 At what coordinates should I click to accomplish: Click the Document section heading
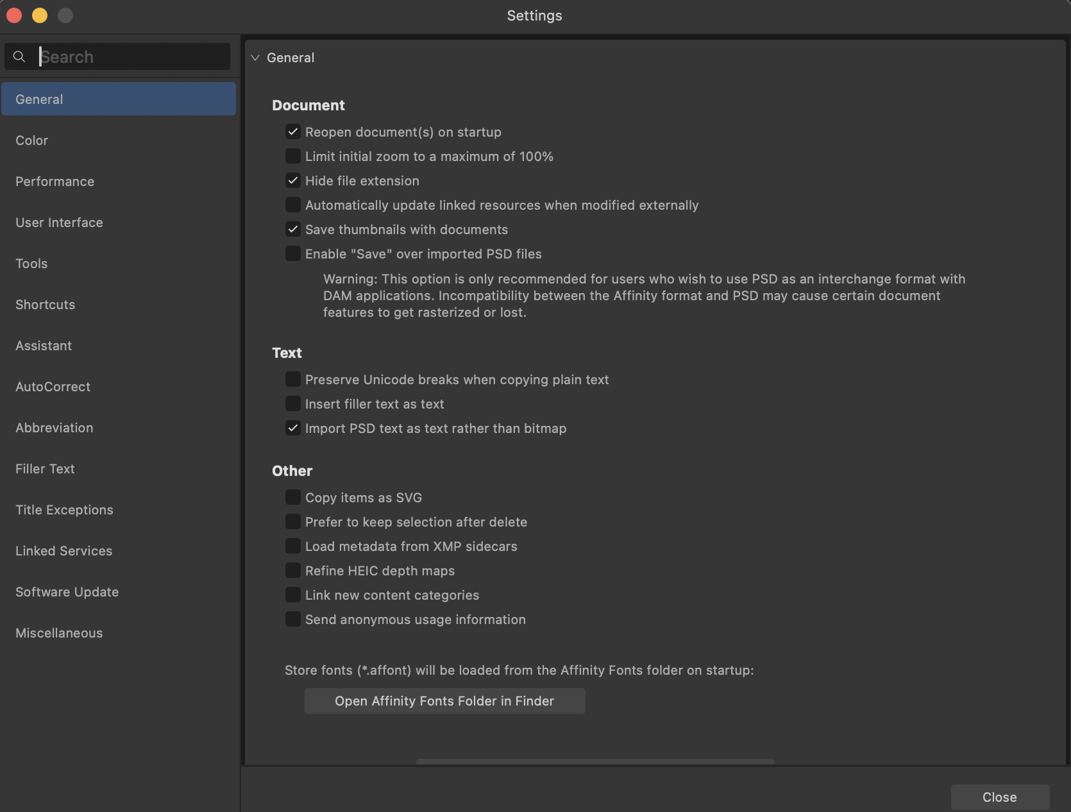pos(308,105)
